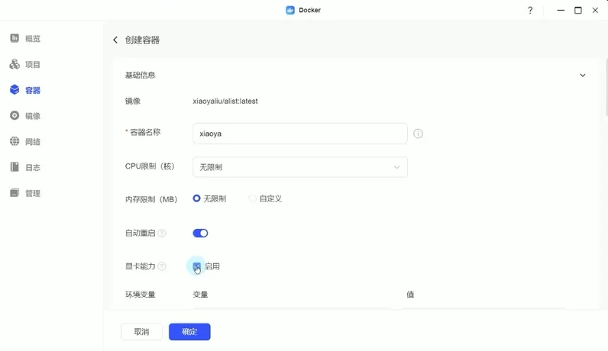Go back using the arrow beside 创建容器
The width and height of the screenshot is (608, 351).
(x=116, y=40)
